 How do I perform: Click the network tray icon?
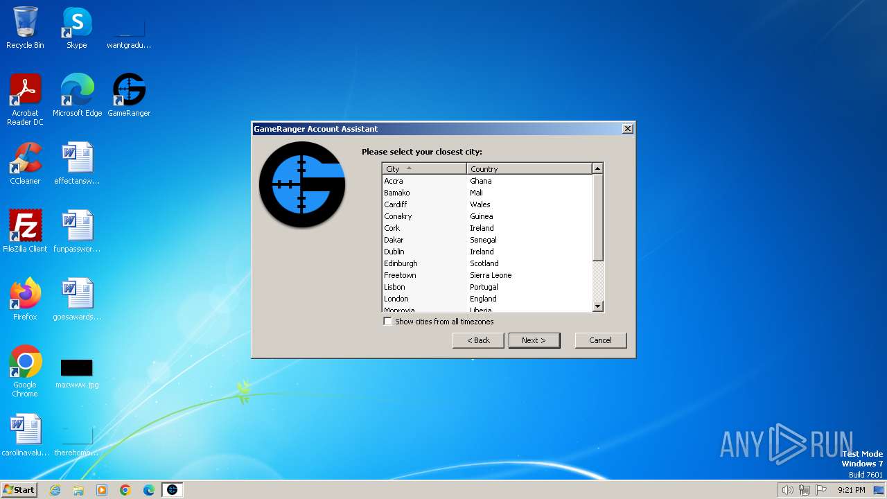pyautogui.click(x=805, y=490)
